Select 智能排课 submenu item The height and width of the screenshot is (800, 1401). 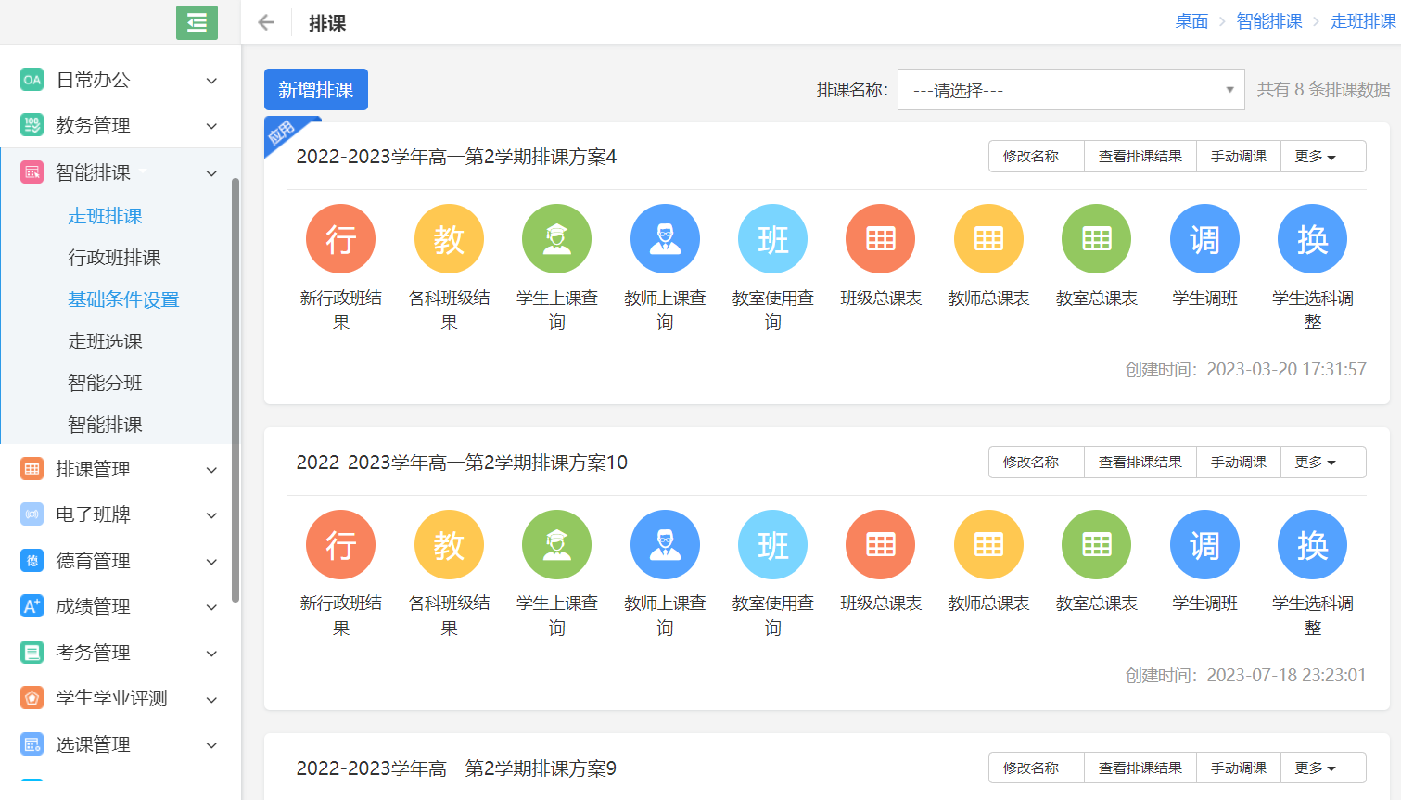point(105,425)
